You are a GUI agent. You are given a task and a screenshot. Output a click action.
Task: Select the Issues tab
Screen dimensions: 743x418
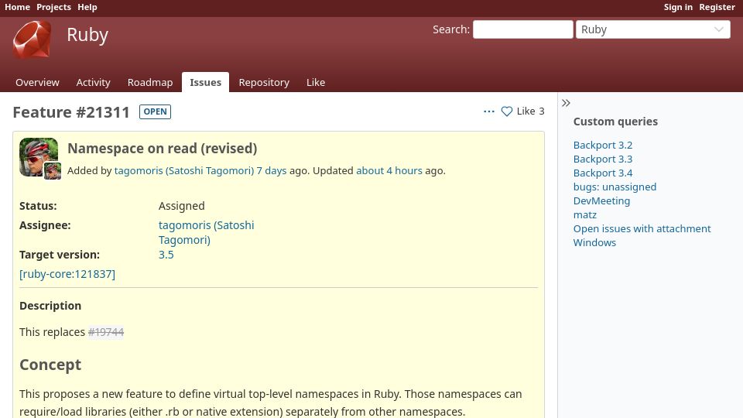(x=206, y=83)
